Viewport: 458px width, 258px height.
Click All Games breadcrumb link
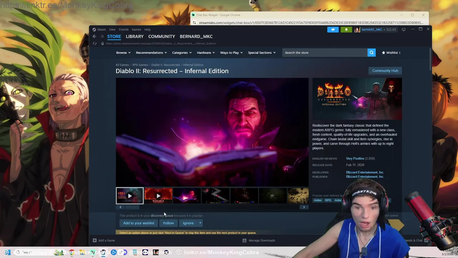tap(122, 65)
